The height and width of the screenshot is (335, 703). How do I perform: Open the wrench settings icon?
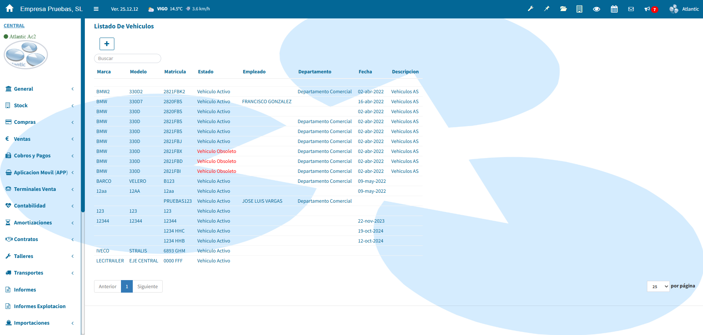coord(530,9)
